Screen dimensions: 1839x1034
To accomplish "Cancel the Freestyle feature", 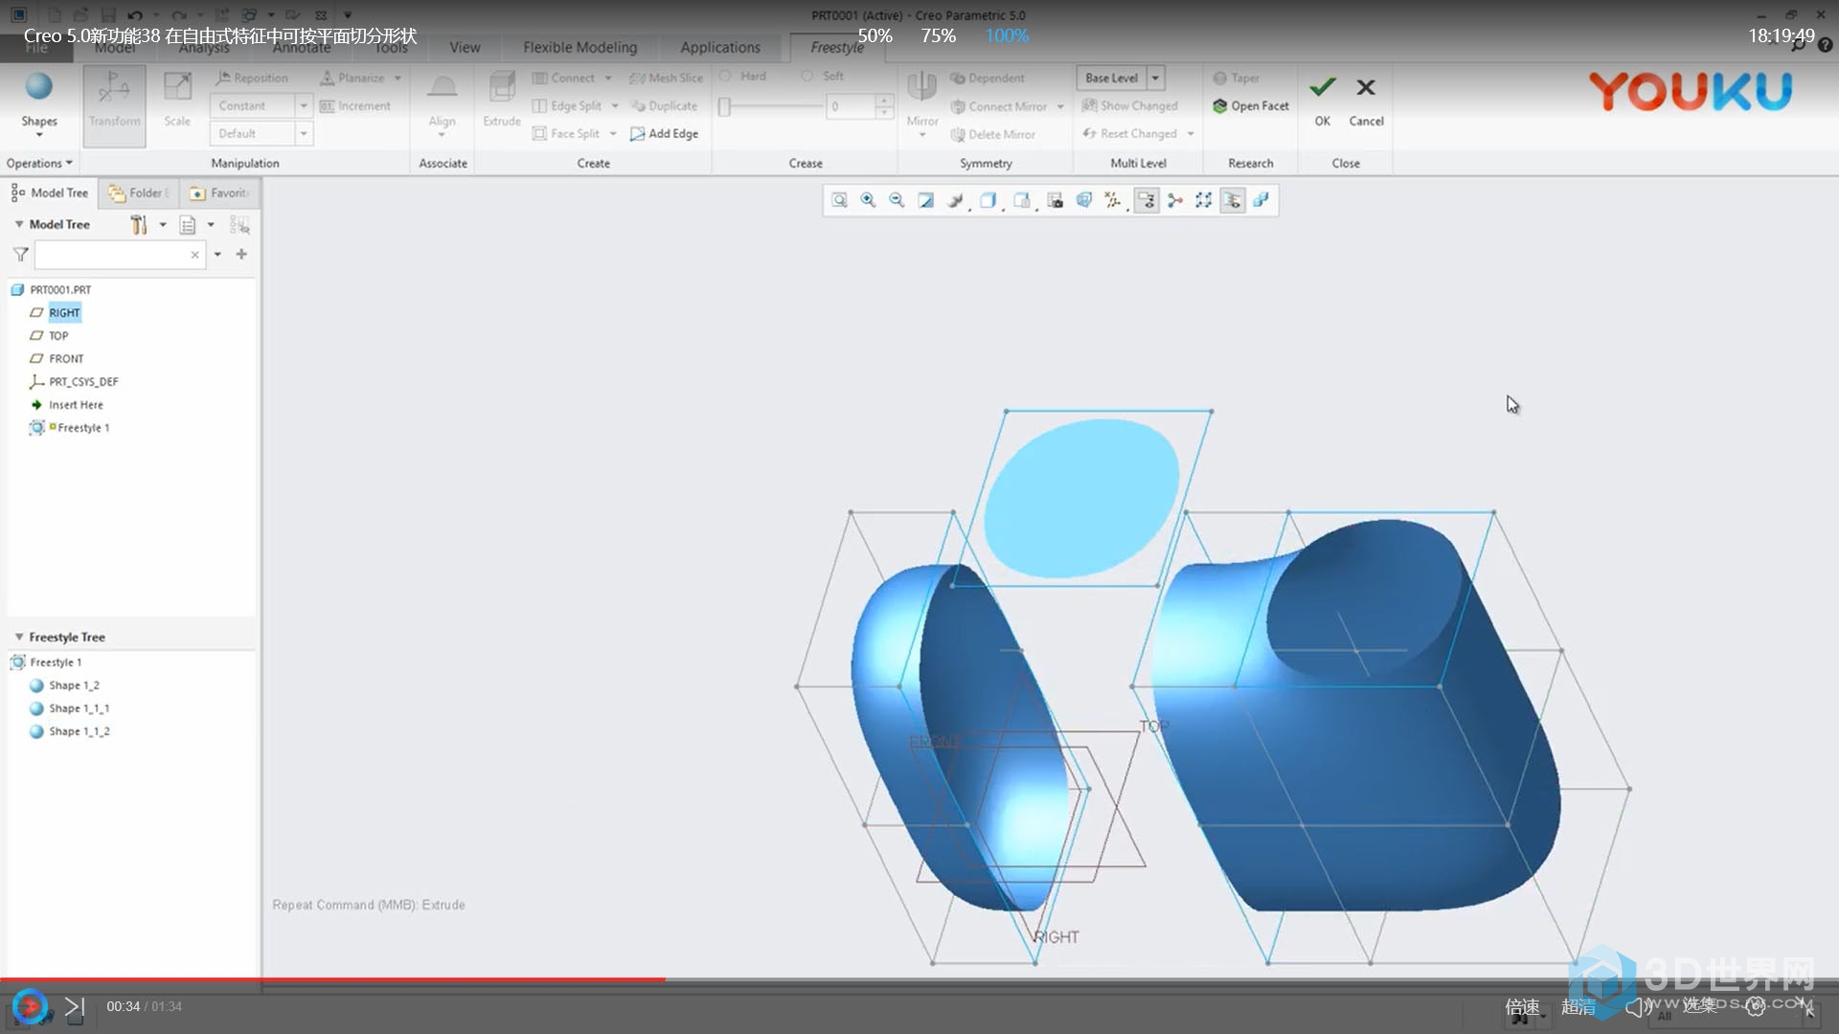I will pos(1366,101).
